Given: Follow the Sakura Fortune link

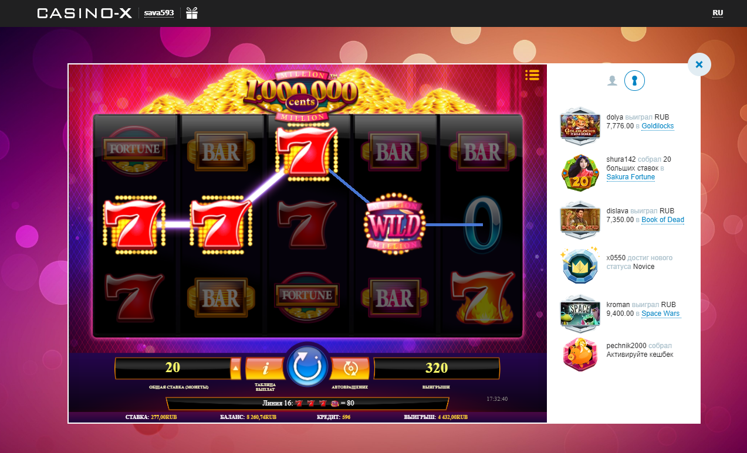Looking at the screenshot, I should point(631,177).
